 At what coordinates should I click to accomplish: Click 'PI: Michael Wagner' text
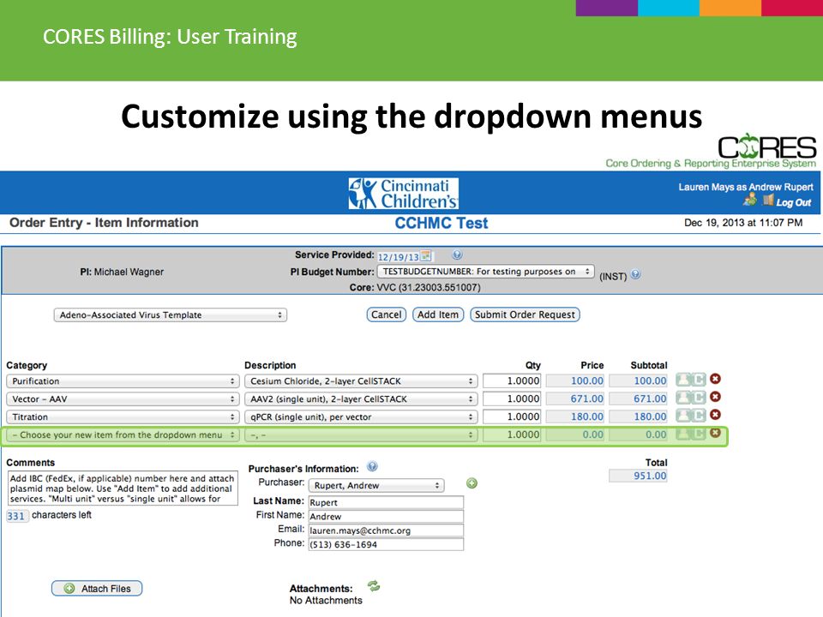pos(122,272)
